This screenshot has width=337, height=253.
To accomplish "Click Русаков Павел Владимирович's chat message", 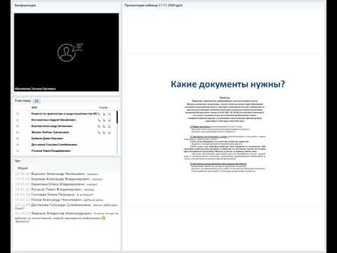I will [x=55, y=190].
